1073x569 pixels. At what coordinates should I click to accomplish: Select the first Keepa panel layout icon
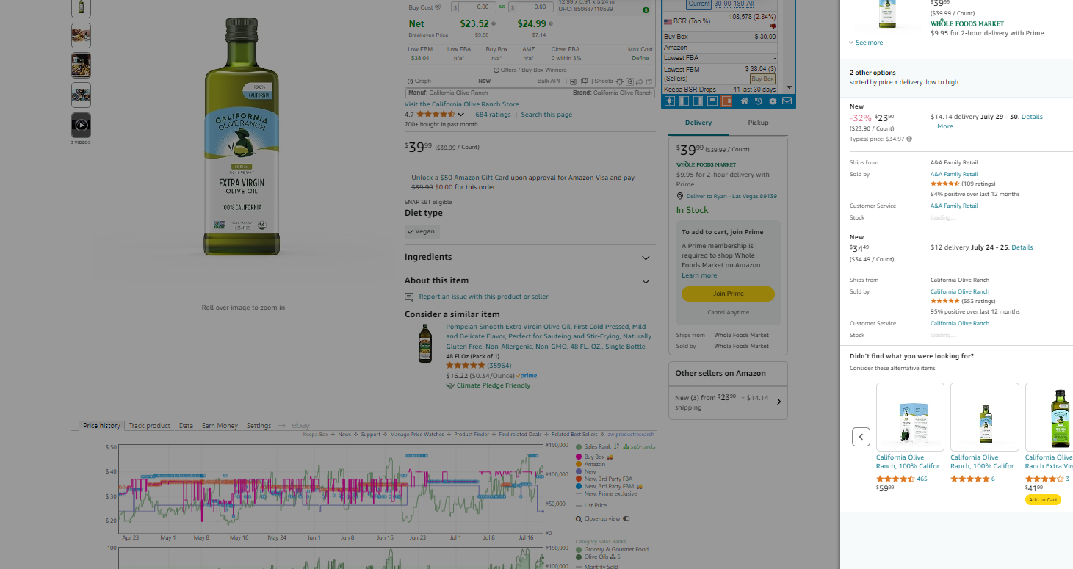click(x=670, y=101)
